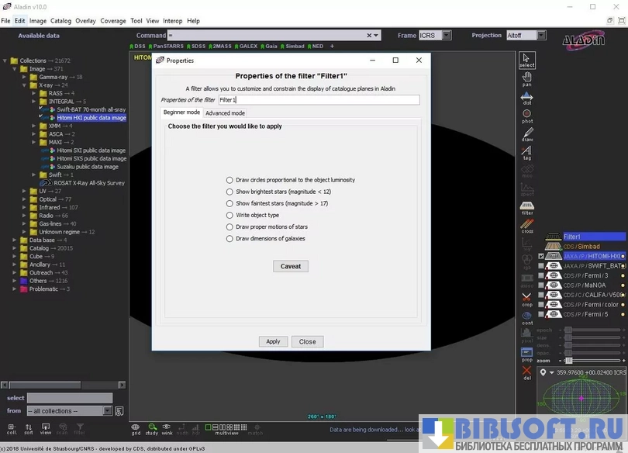
Task: Click the study magnifier icon
Action: [152, 428]
